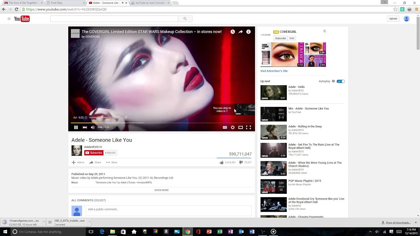Open Adele - Rolling in the Deep thumbnail
420x236 pixels.
pos(274,132)
